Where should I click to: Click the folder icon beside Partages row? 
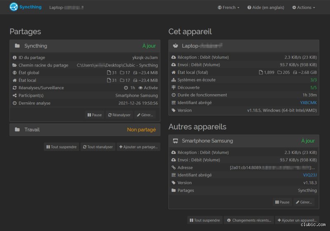(173, 190)
